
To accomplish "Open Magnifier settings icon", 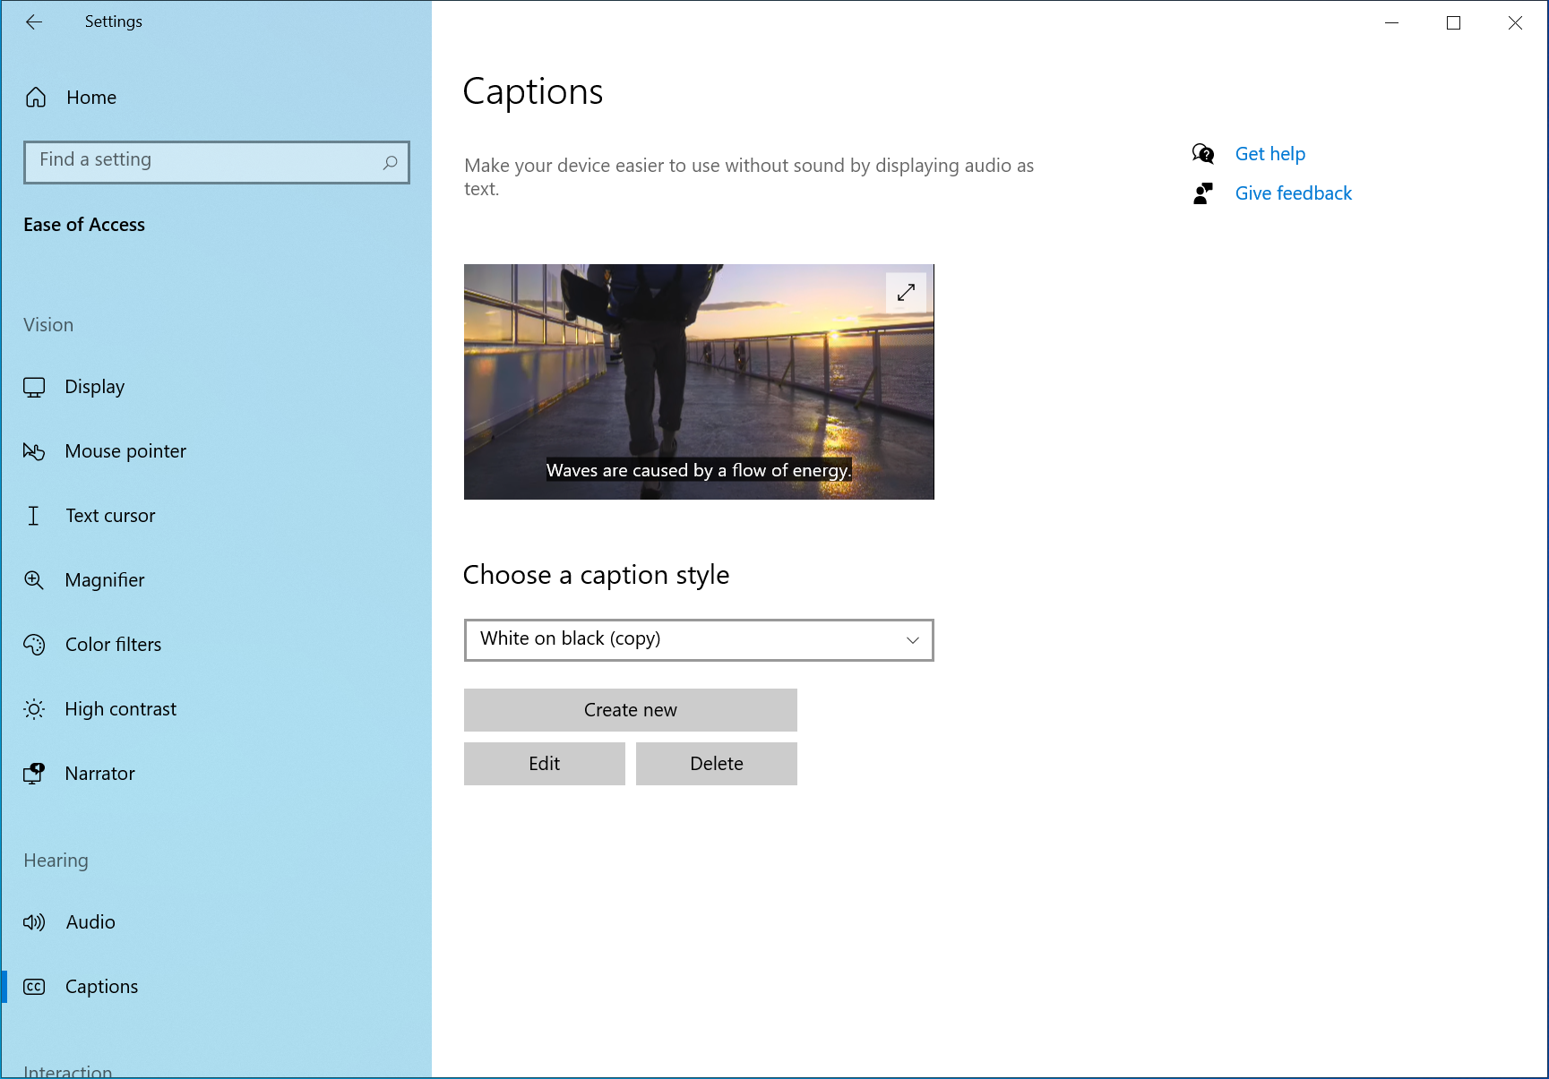I will point(34,580).
